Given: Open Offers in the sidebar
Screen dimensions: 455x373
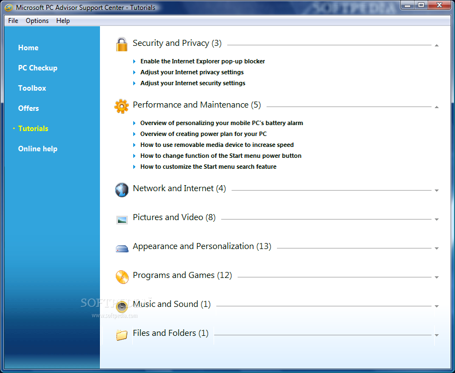Looking at the screenshot, I should (28, 108).
